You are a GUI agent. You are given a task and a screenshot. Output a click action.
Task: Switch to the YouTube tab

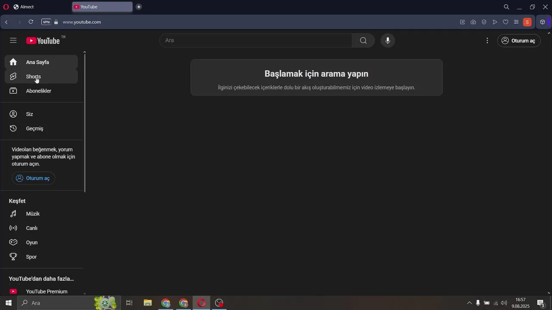tap(103, 7)
